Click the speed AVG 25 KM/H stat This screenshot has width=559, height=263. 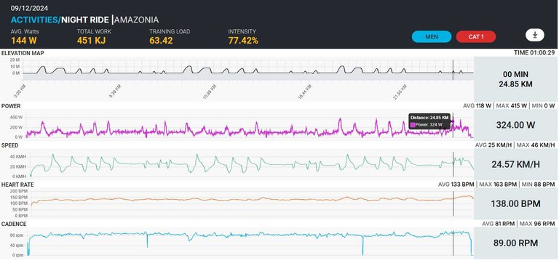[x=493, y=145]
